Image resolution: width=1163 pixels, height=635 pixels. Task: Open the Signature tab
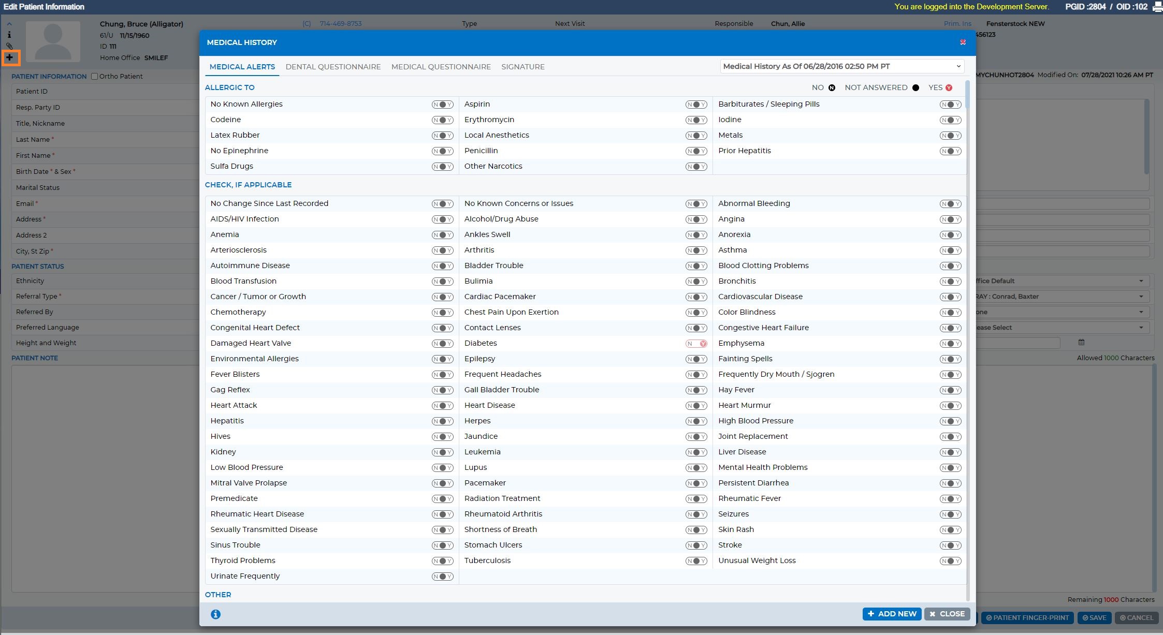tap(523, 67)
